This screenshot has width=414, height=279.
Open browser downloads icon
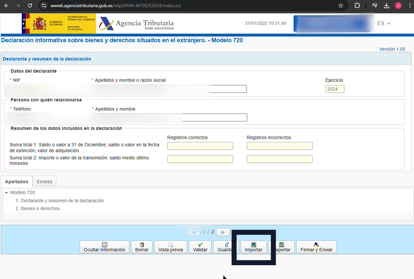click(386, 6)
